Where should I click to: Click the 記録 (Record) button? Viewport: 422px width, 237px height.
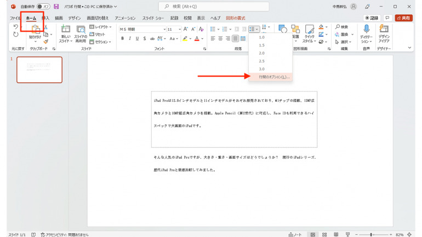click(x=372, y=18)
